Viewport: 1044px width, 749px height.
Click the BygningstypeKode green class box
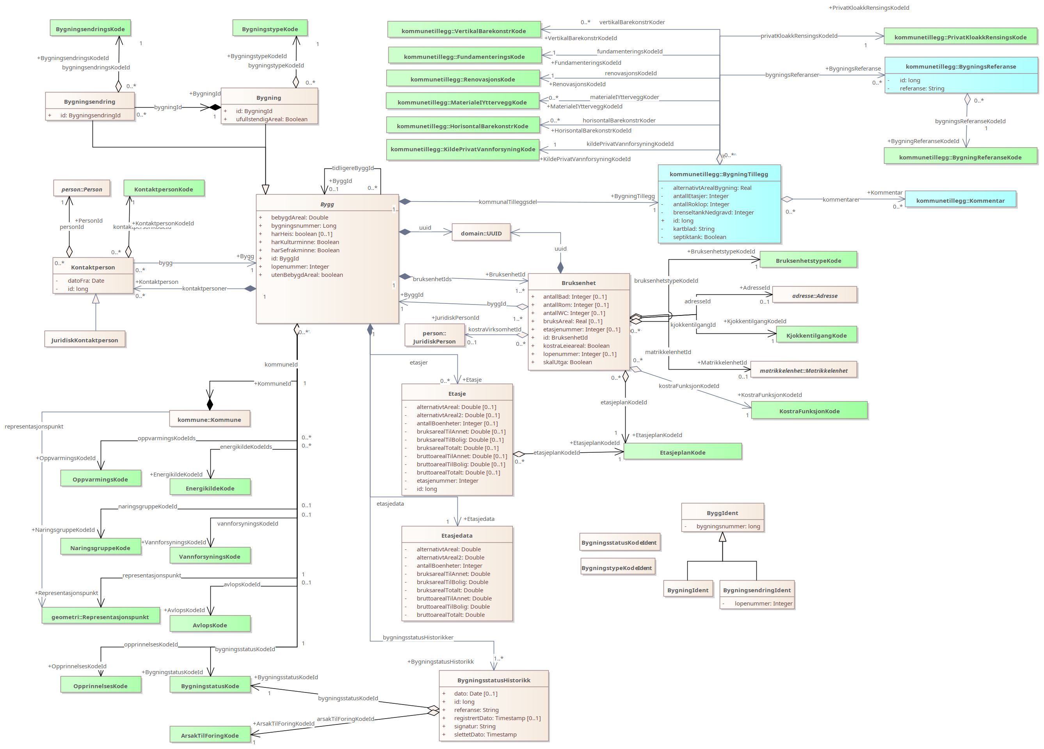coord(270,29)
